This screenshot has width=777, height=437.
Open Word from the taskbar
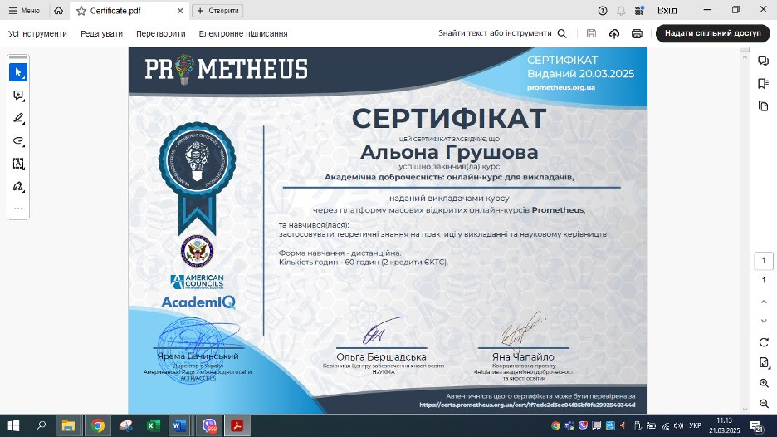point(179,425)
